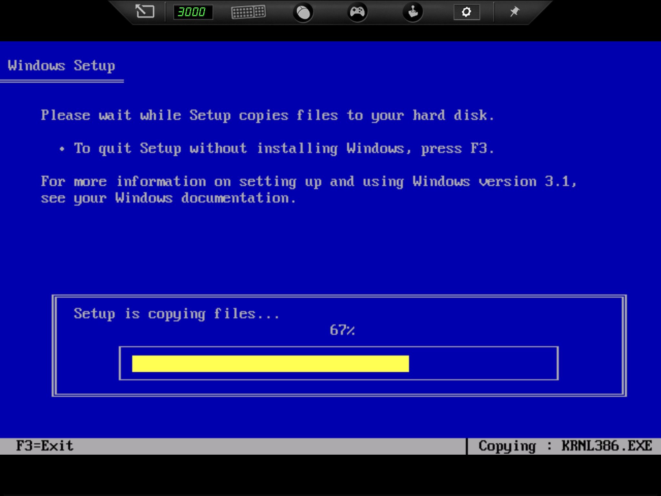Screen dimensions: 661x496
Task: Click the 67% completion text
Action: [x=342, y=330]
